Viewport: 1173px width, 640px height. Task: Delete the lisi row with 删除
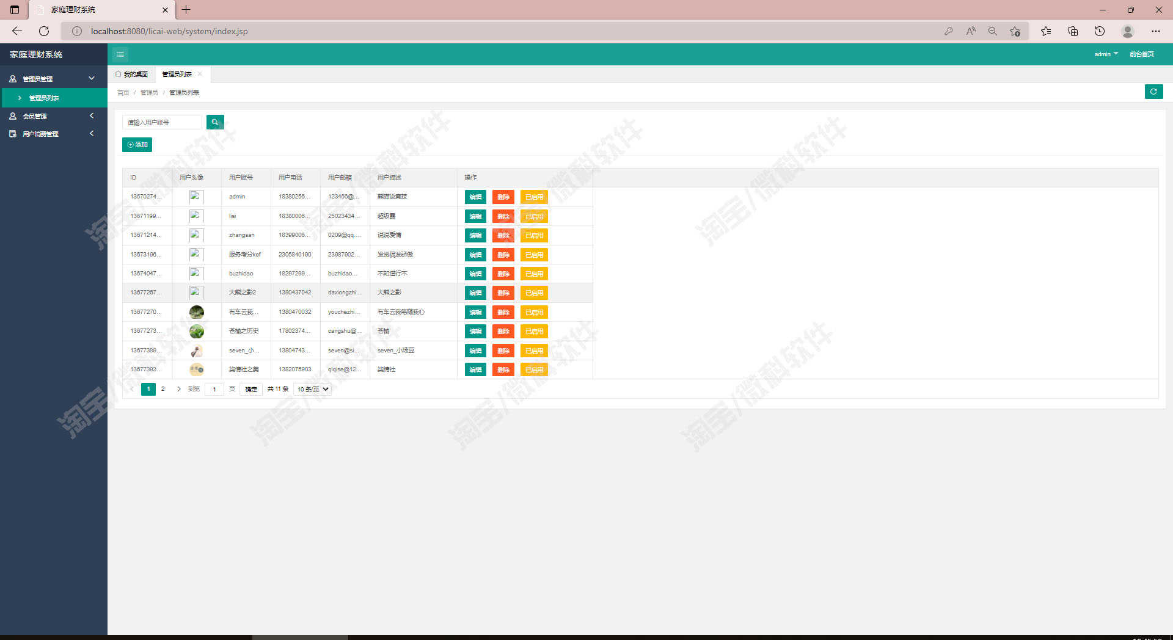[503, 216]
